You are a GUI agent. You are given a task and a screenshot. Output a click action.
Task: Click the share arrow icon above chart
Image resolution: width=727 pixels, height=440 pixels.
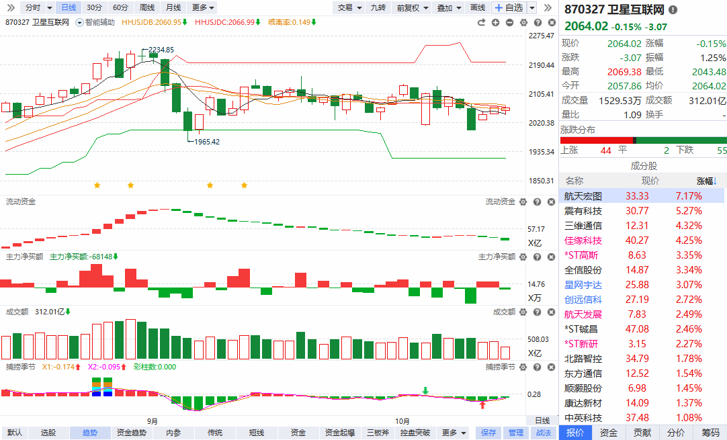tap(481, 22)
